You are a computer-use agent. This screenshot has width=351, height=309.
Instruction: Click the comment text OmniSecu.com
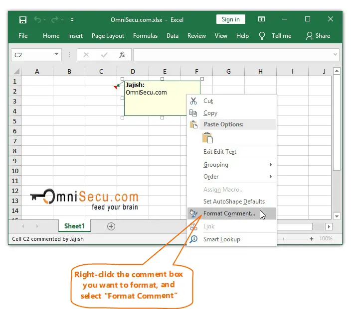146,92
